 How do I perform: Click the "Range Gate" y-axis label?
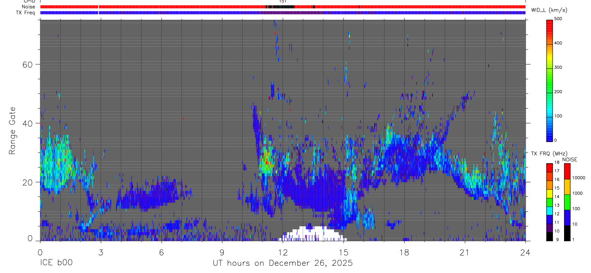pos(13,130)
